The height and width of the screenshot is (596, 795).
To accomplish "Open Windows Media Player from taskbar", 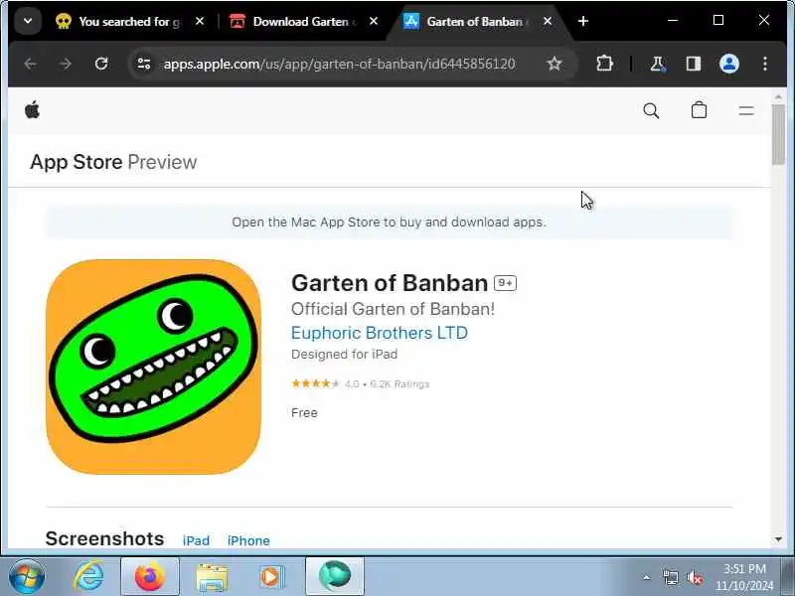I will click(271, 576).
